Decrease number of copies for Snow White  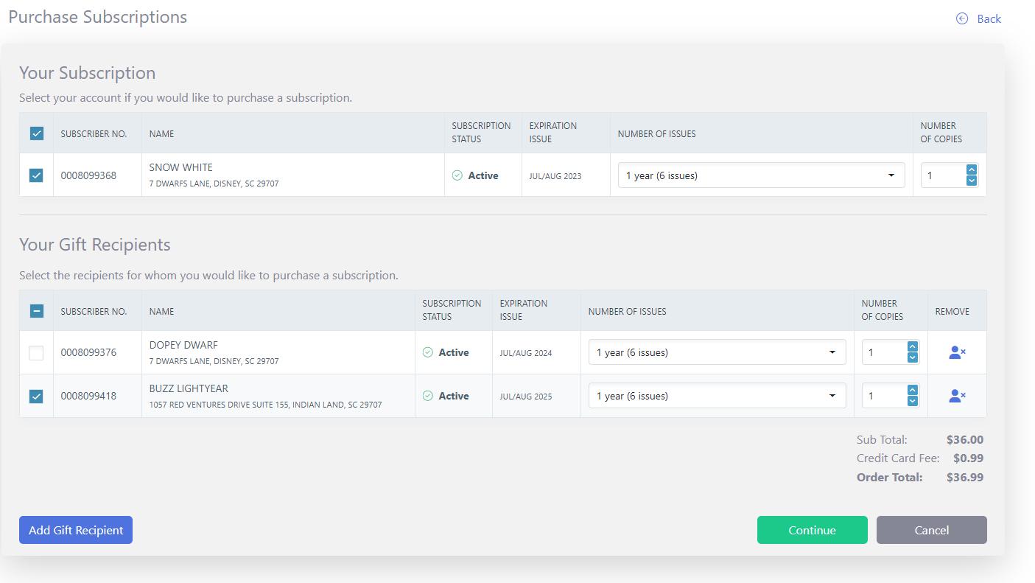[x=971, y=181]
